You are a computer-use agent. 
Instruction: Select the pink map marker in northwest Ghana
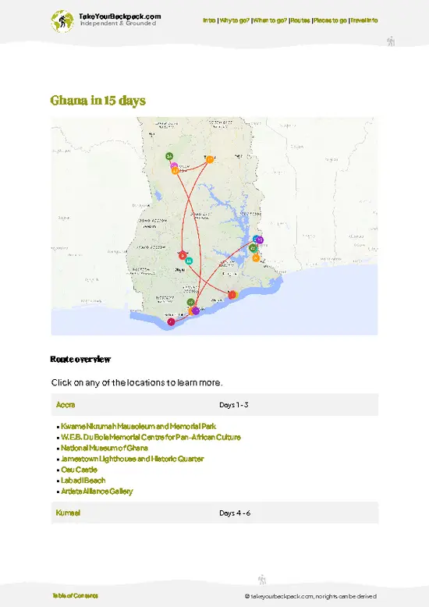pyautogui.click(x=174, y=165)
